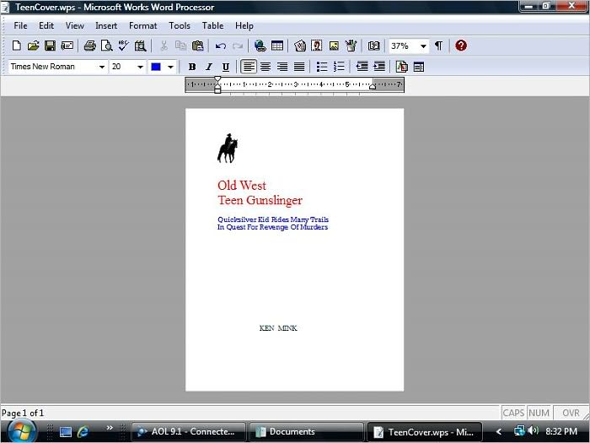Insert a picture from file icon

(x=334, y=46)
